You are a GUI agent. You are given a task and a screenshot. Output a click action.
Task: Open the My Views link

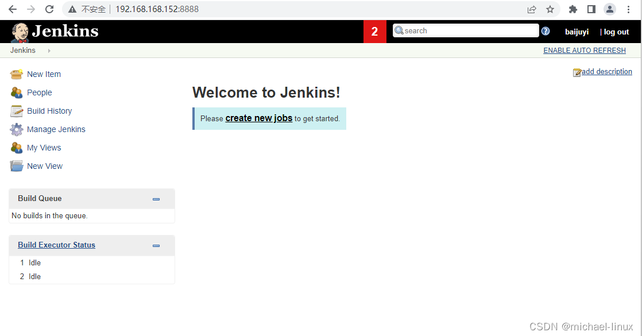click(x=44, y=148)
